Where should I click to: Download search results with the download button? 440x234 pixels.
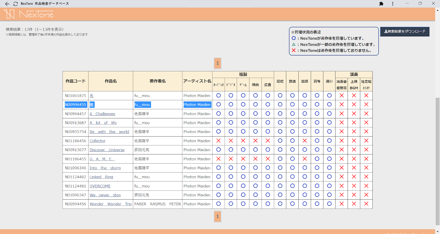pyautogui.click(x=405, y=31)
